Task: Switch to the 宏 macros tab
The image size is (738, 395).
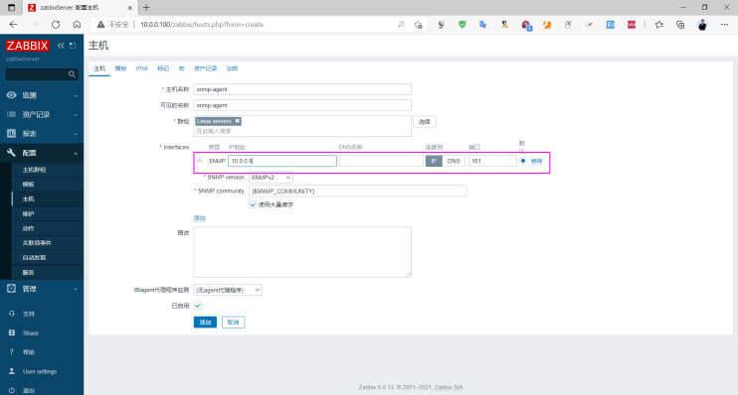Action: (x=181, y=68)
